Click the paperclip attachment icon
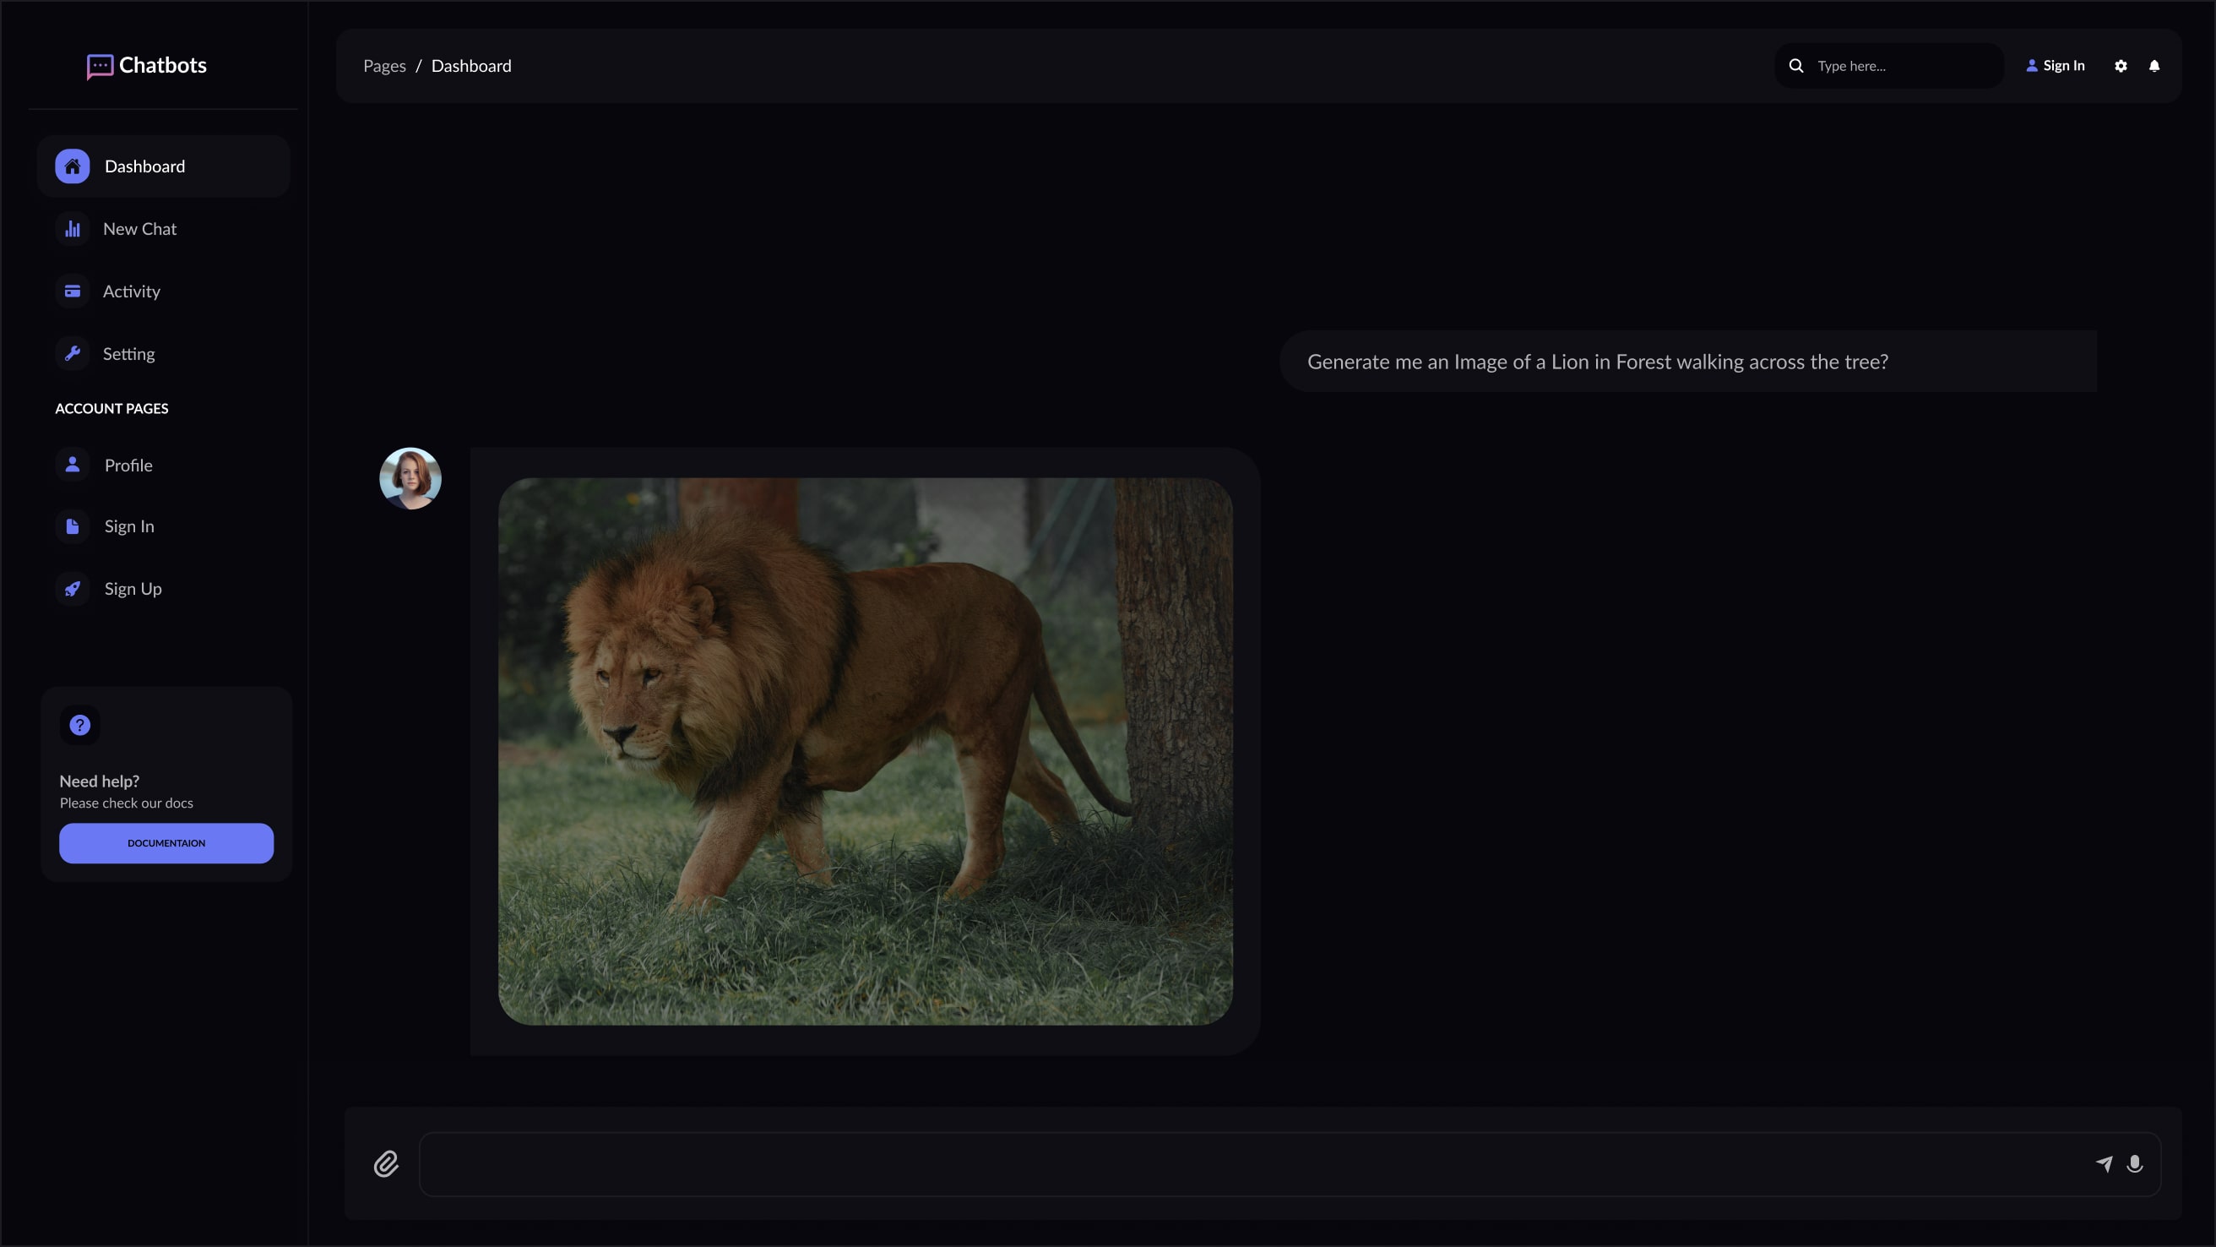Viewport: 2216px width, 1247px height. [x=386, y=1163]
